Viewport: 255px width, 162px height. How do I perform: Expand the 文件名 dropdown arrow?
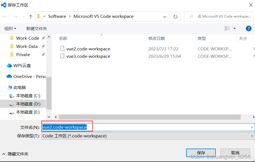click(252, 127)
